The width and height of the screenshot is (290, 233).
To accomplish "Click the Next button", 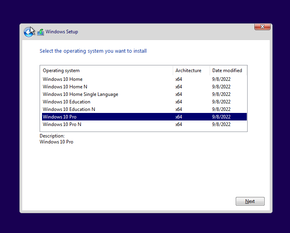I will 250,201.
